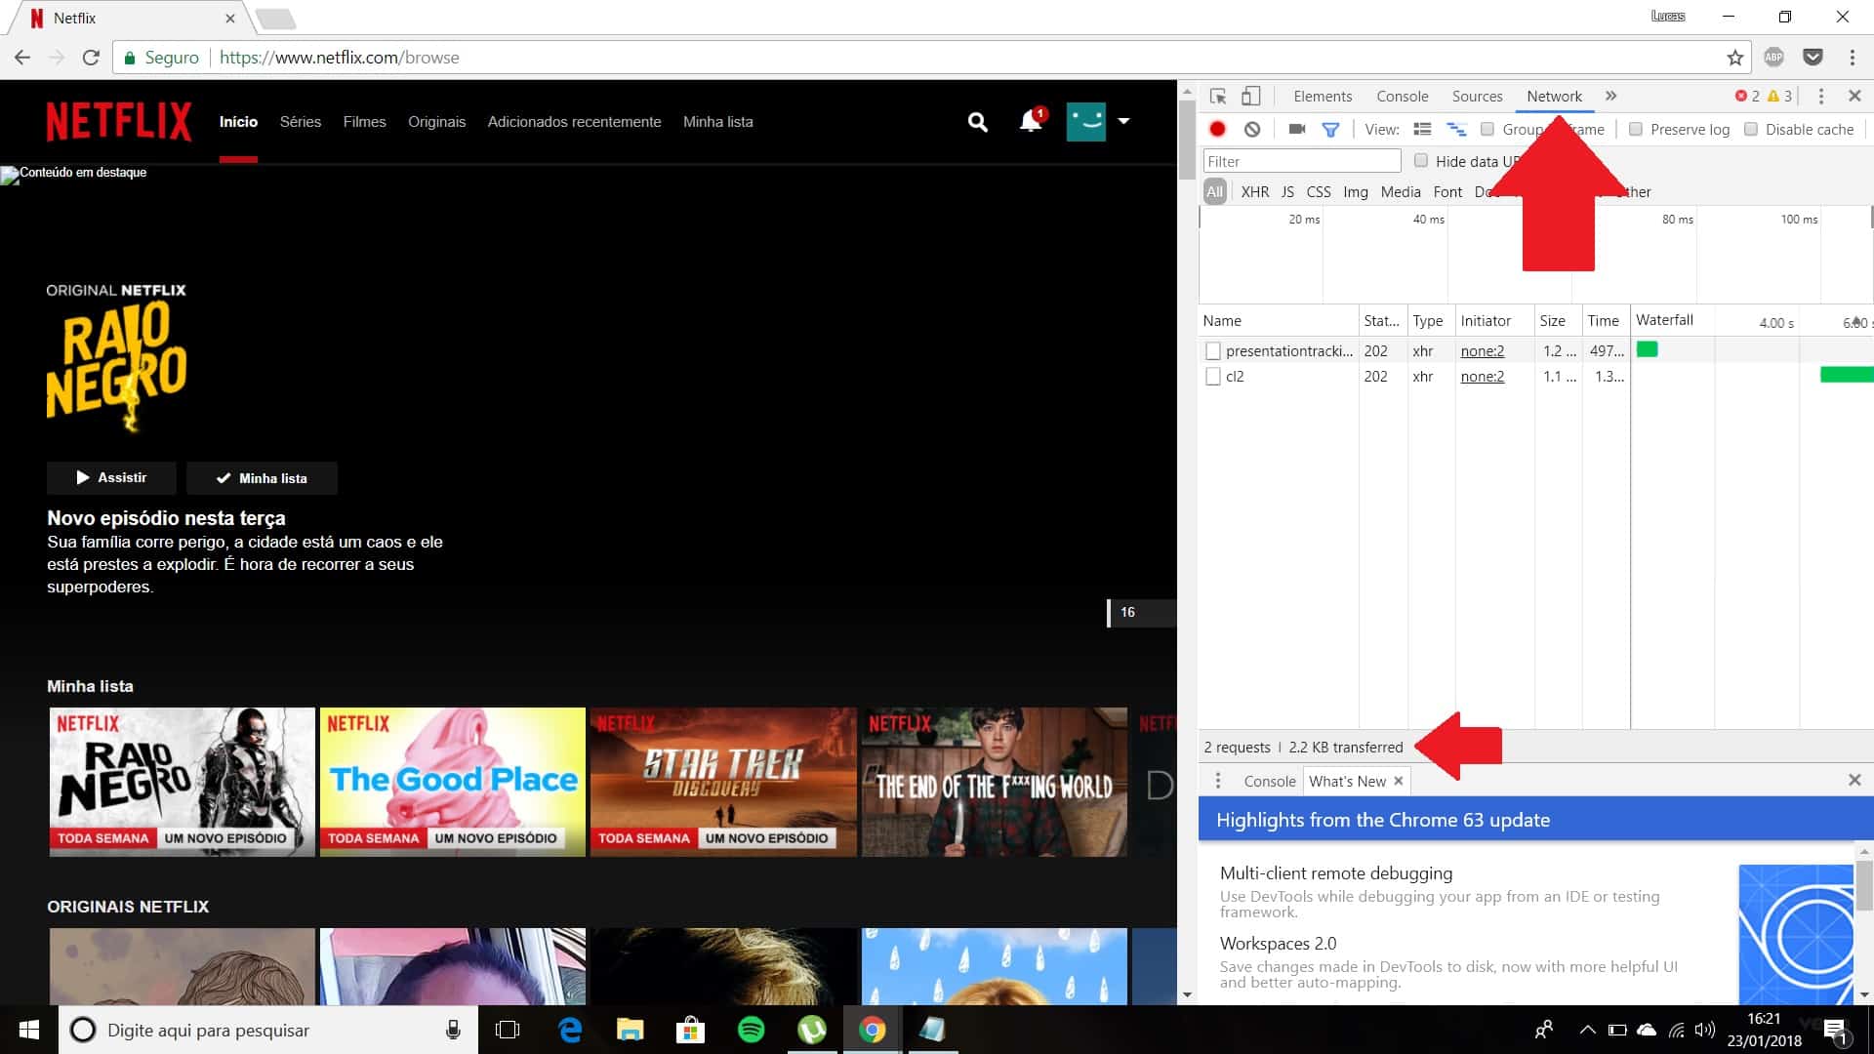Open Star Trek Discovery thumbnail
The width and height of the screenshot is (1874, 1054).
click(723, 782)
